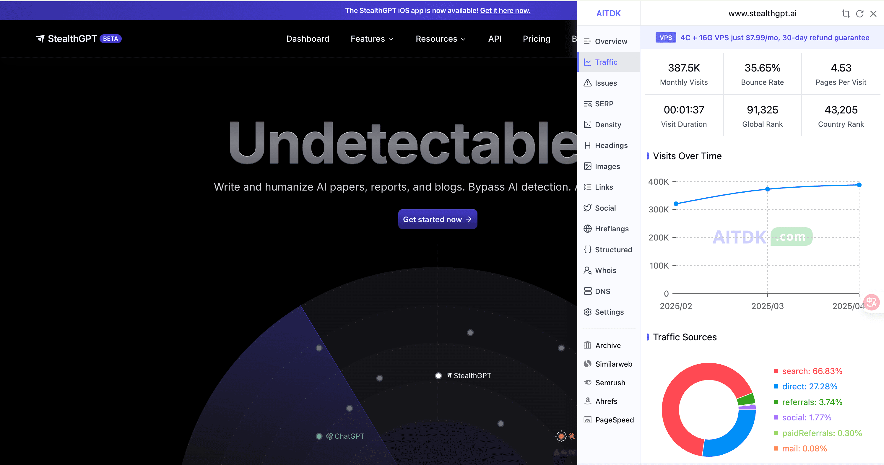884x465 pixels.
Task: Open the Dashboard nav item
Action: (x=308, y=39)
